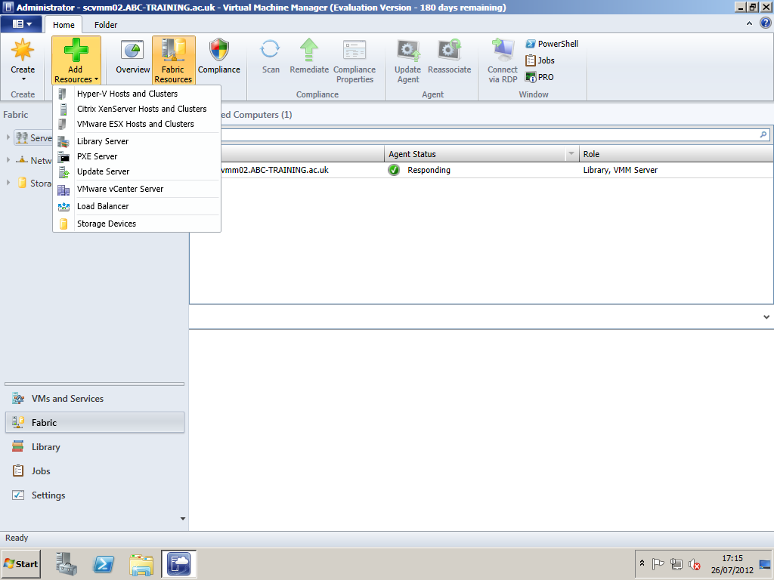Image resolution: width=774 pixels, height=580 pixels.
Task: Open the Settings workspace
Action: [94, 495]
